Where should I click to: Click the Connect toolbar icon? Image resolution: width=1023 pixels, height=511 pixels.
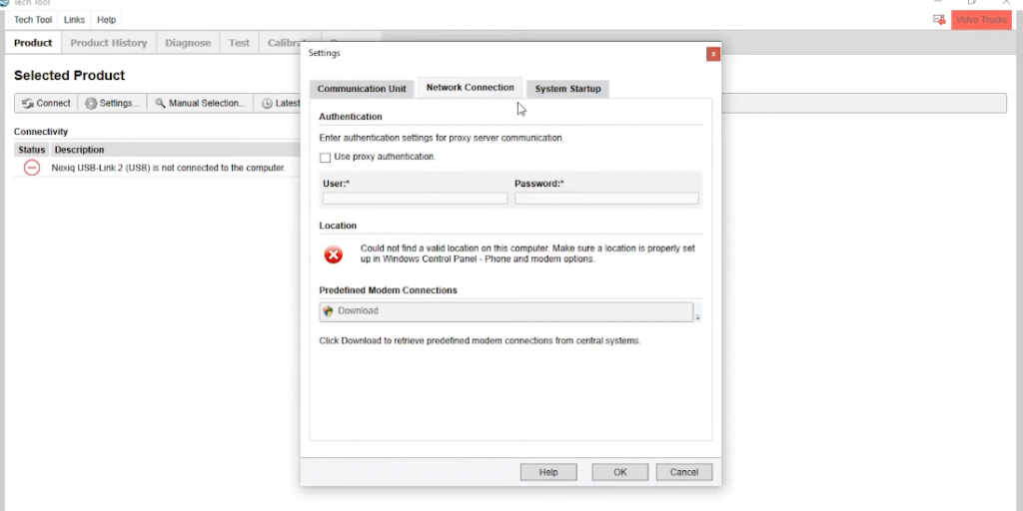click(27, 103)
